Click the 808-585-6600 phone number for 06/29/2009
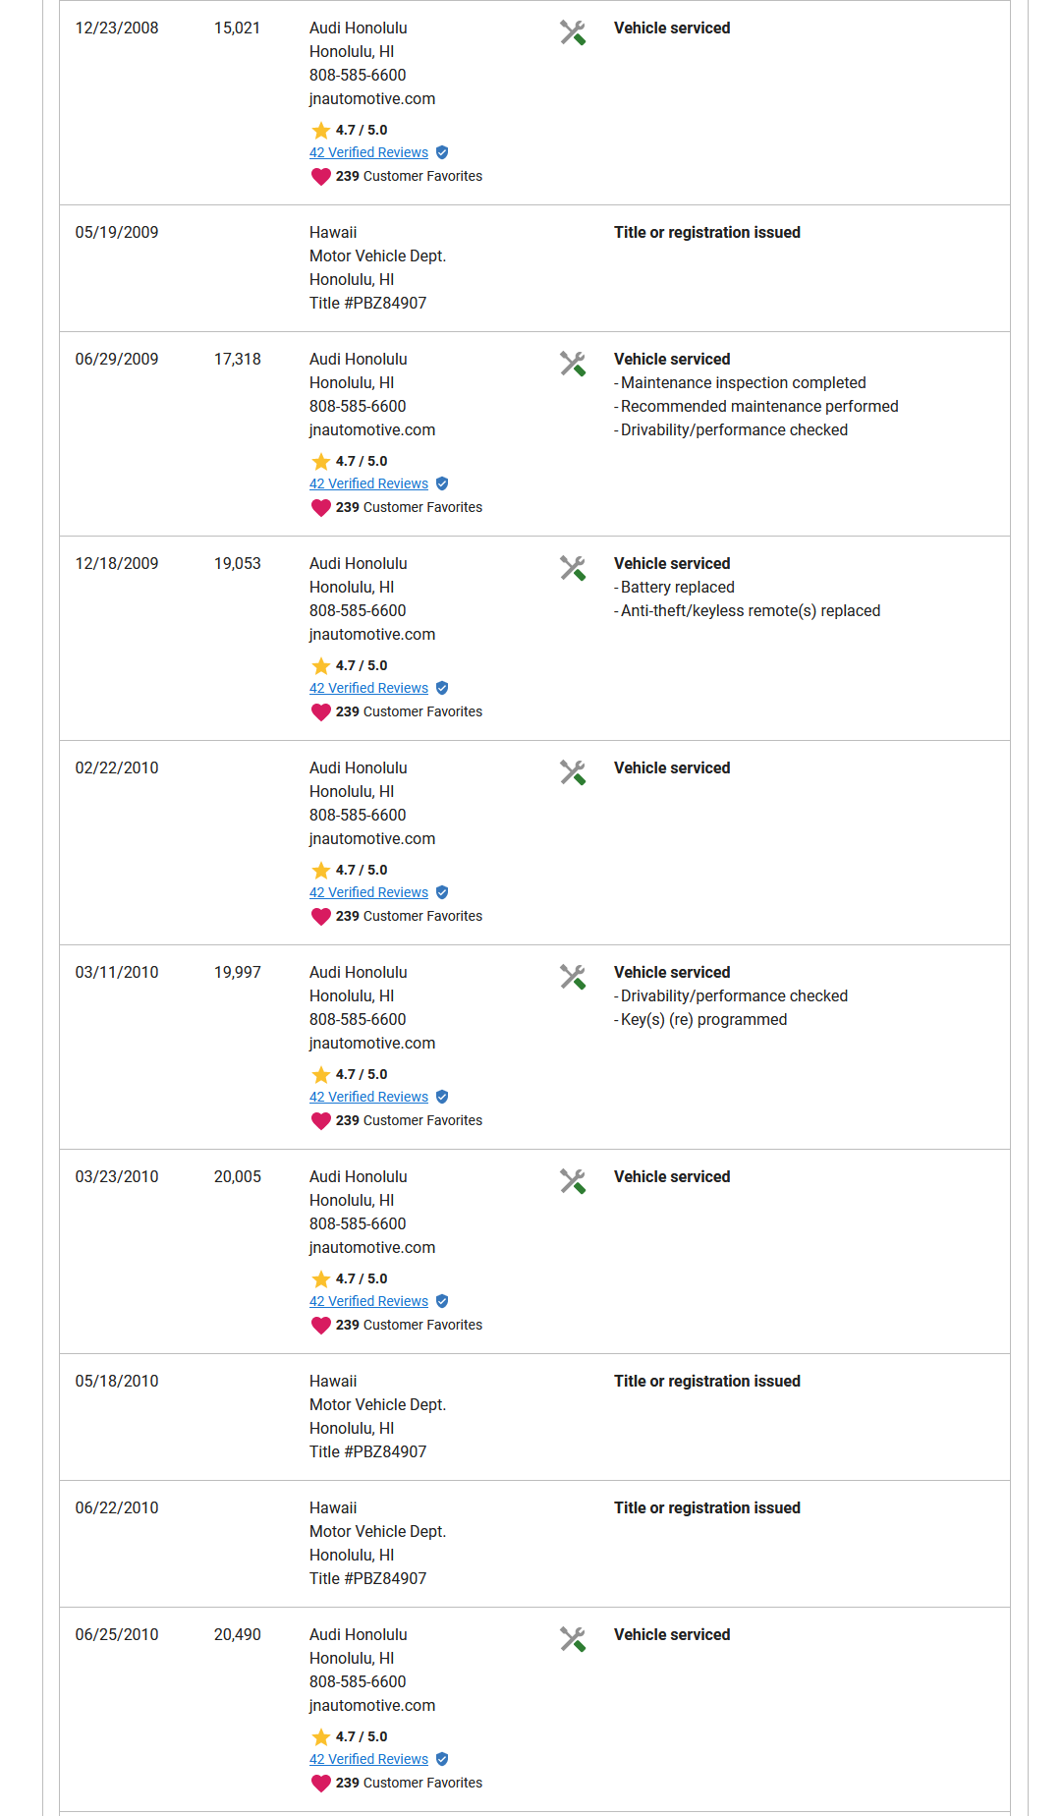 pos(358,406)
